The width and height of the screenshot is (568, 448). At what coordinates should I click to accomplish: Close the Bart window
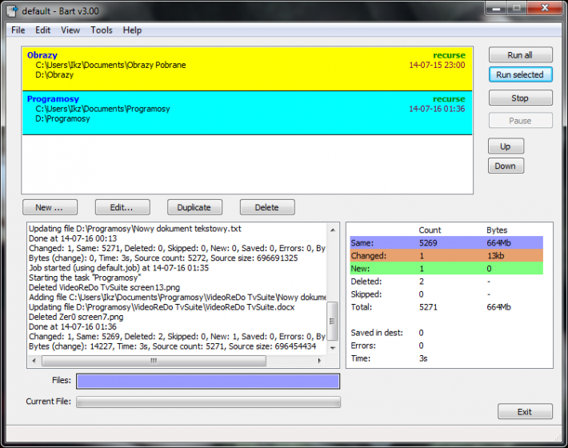click(x=545, y=8)
